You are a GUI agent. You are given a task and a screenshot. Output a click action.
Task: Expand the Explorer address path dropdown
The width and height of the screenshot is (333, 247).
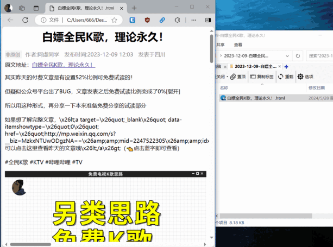tap(287, 56)
